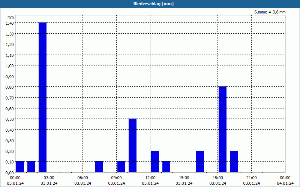Viewport: 300px width, 187px height.
Task: Select the 1,00 y-axis value
Action: 10,66
